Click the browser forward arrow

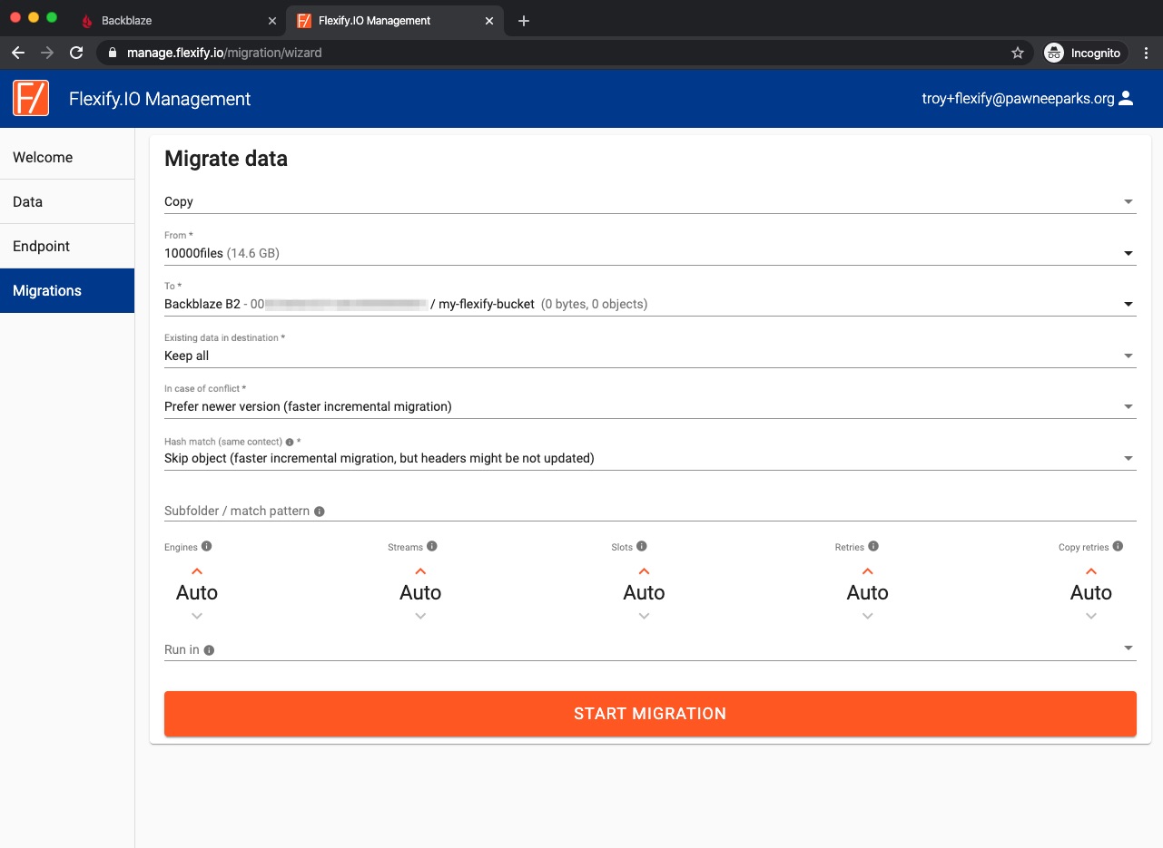pos(47,53)
